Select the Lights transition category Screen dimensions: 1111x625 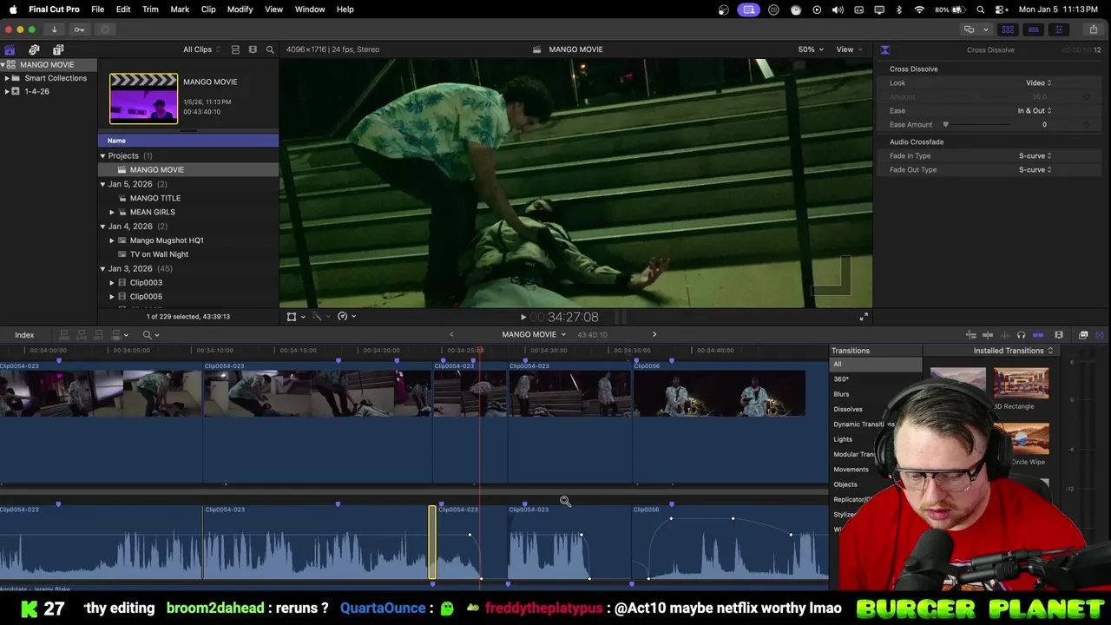click(843, 439)
